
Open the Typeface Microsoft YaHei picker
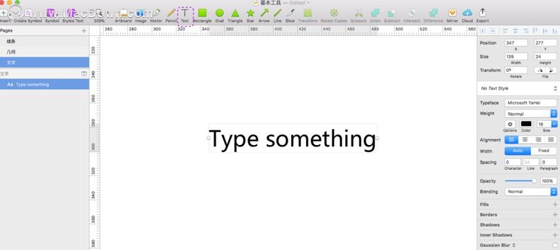531,103
